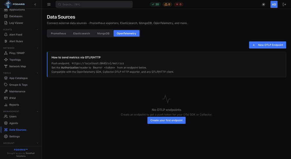Click the "No OTLP endpoints" text
This screenshot has height=159, width=291.
pyautogui.click(x=166, y=110)
